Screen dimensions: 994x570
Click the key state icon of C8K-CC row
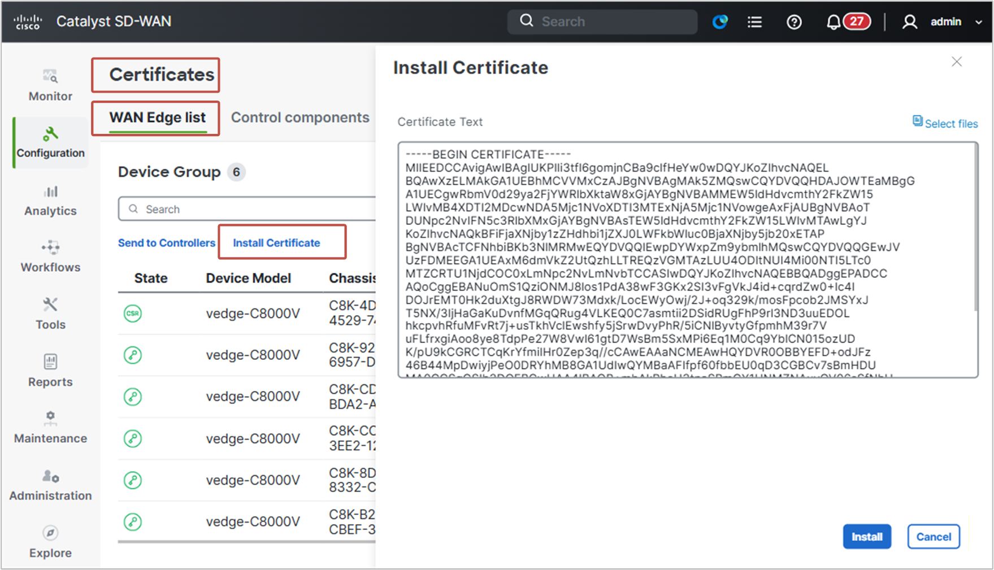(x=133, y=438)
